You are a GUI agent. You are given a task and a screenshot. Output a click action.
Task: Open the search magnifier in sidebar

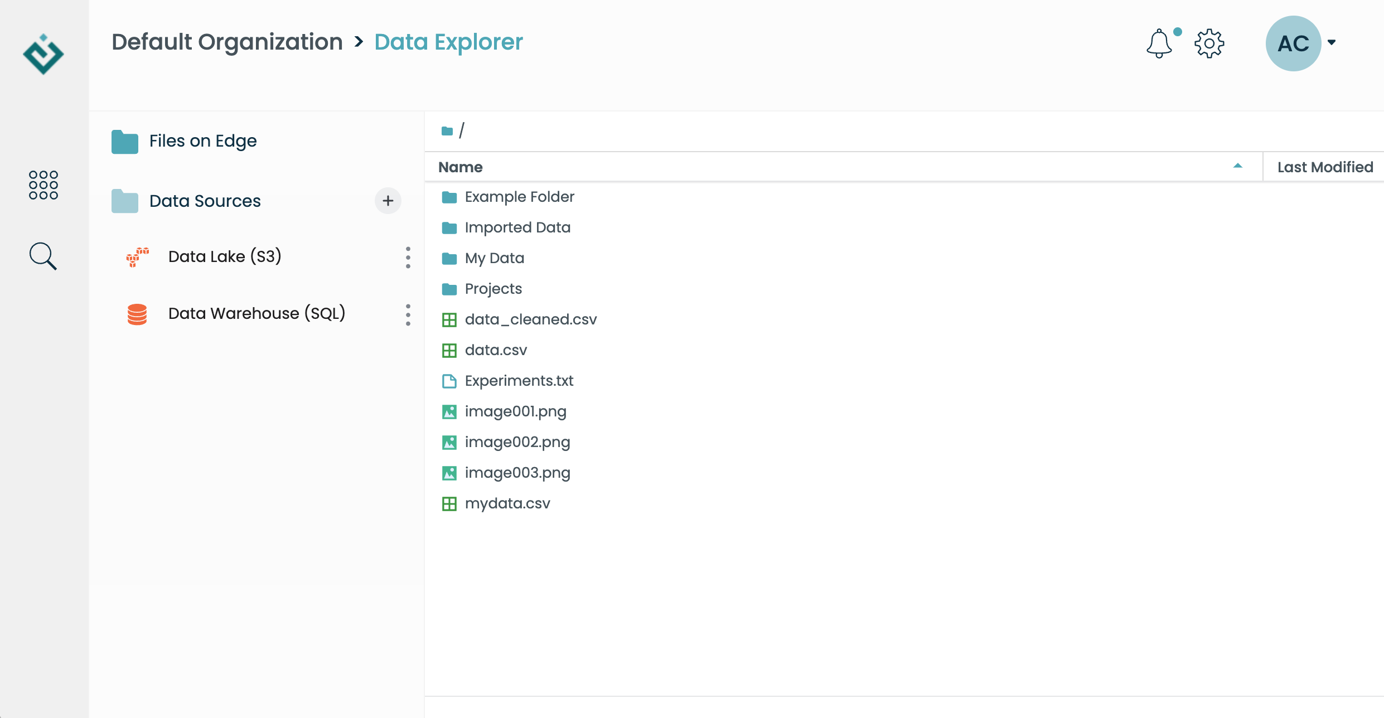click(x=43, y=256)
